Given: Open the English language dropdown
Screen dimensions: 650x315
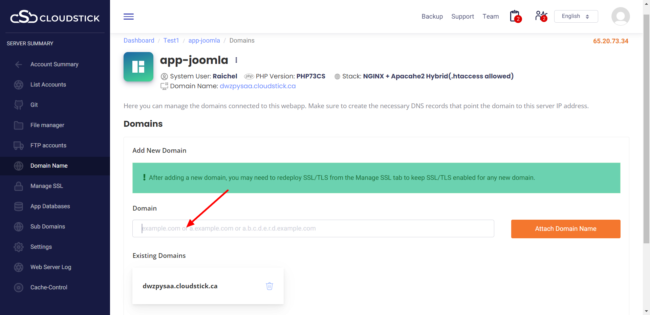Looking at the screenshot, I should coord(576,16).
